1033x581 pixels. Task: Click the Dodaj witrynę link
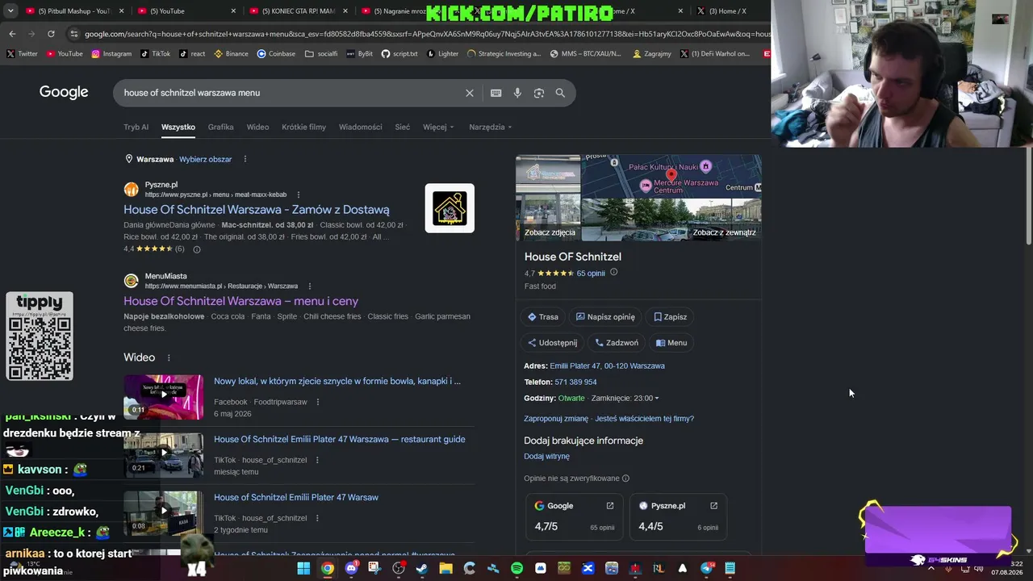[546, 457]
